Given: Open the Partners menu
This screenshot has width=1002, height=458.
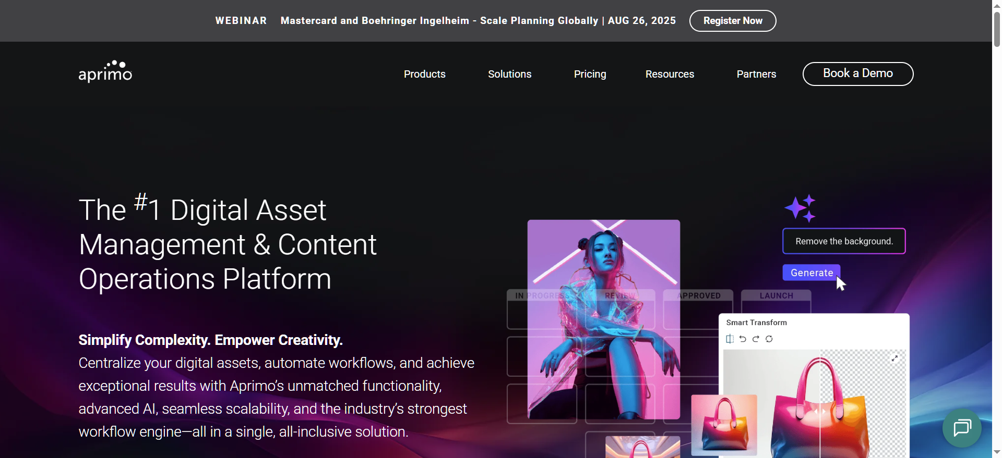Looking at the screenshot, I should click(x=756, y=74).
